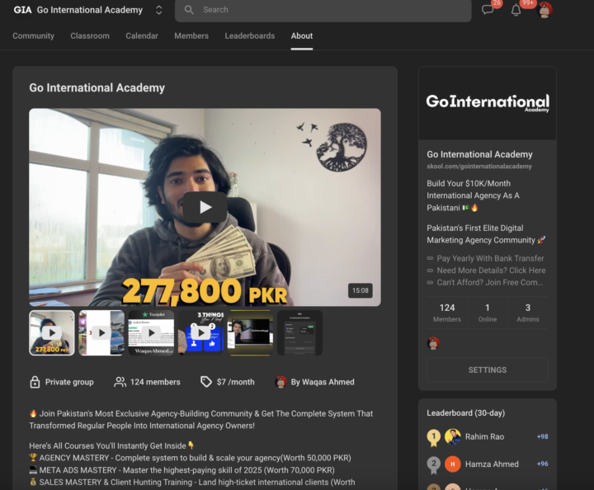Open the skool.com/gointernationalacademy link

(479, 167)
